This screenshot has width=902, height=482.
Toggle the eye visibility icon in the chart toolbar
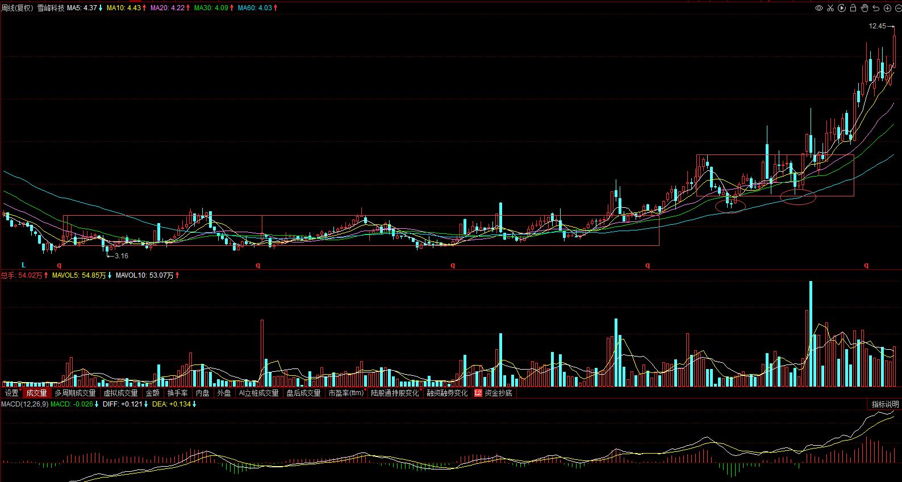tap(819, 8)
